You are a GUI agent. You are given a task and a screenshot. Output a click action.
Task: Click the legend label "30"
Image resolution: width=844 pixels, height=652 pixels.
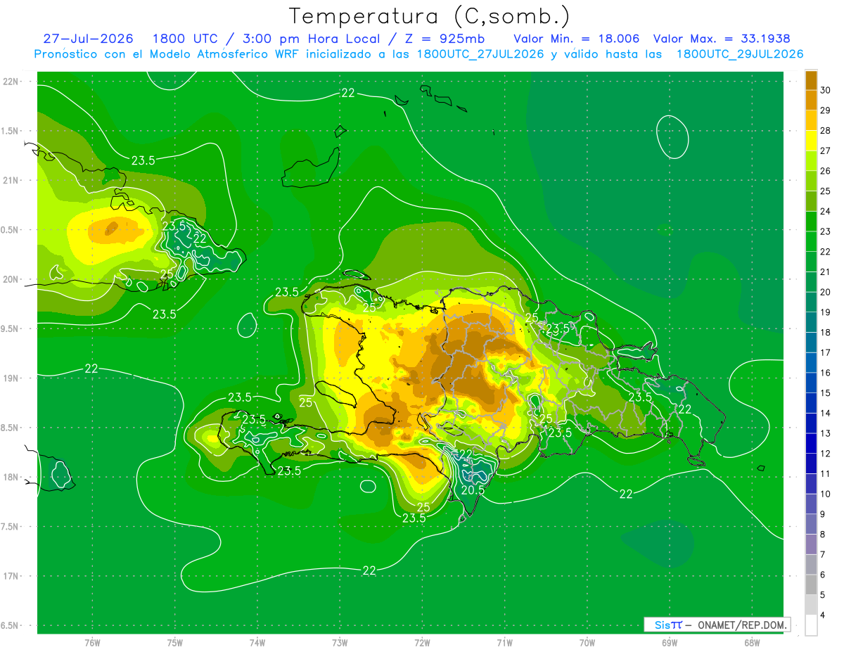[825, 90]
